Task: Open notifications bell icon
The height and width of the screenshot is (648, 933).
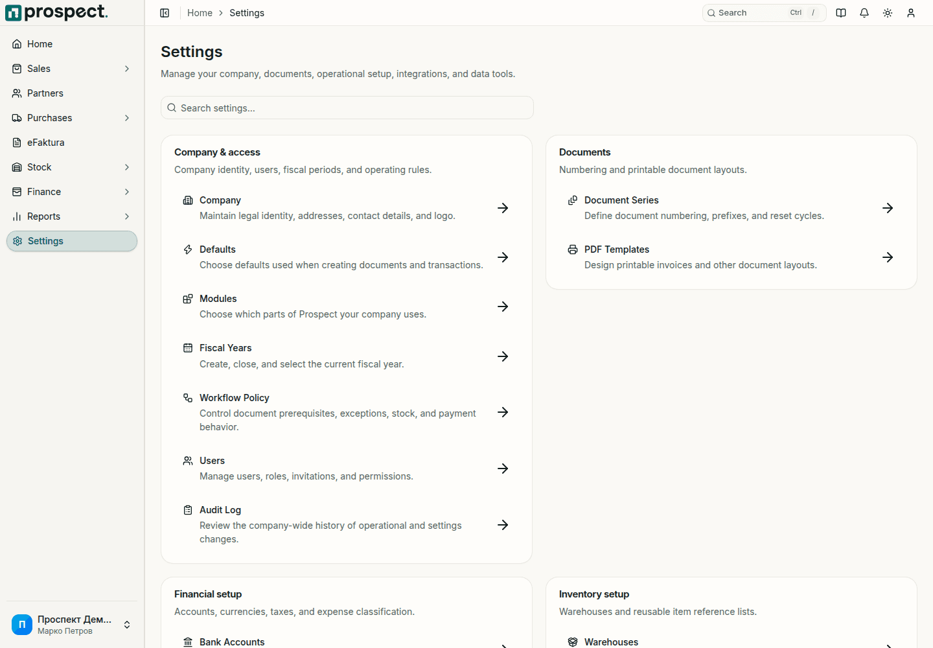Action: pos(864,13)
